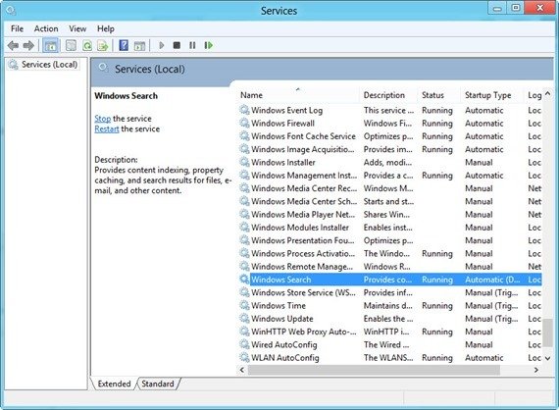Screen dimensions: 559x410
Task: Click the vertical scrollbar up arrow
Action: pyautogui.click(x=548, y=93)
